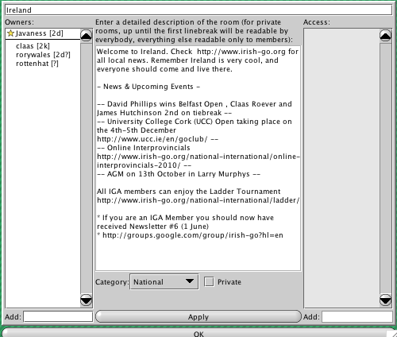Select owner rorywales [2d?]

click(43, 55)
